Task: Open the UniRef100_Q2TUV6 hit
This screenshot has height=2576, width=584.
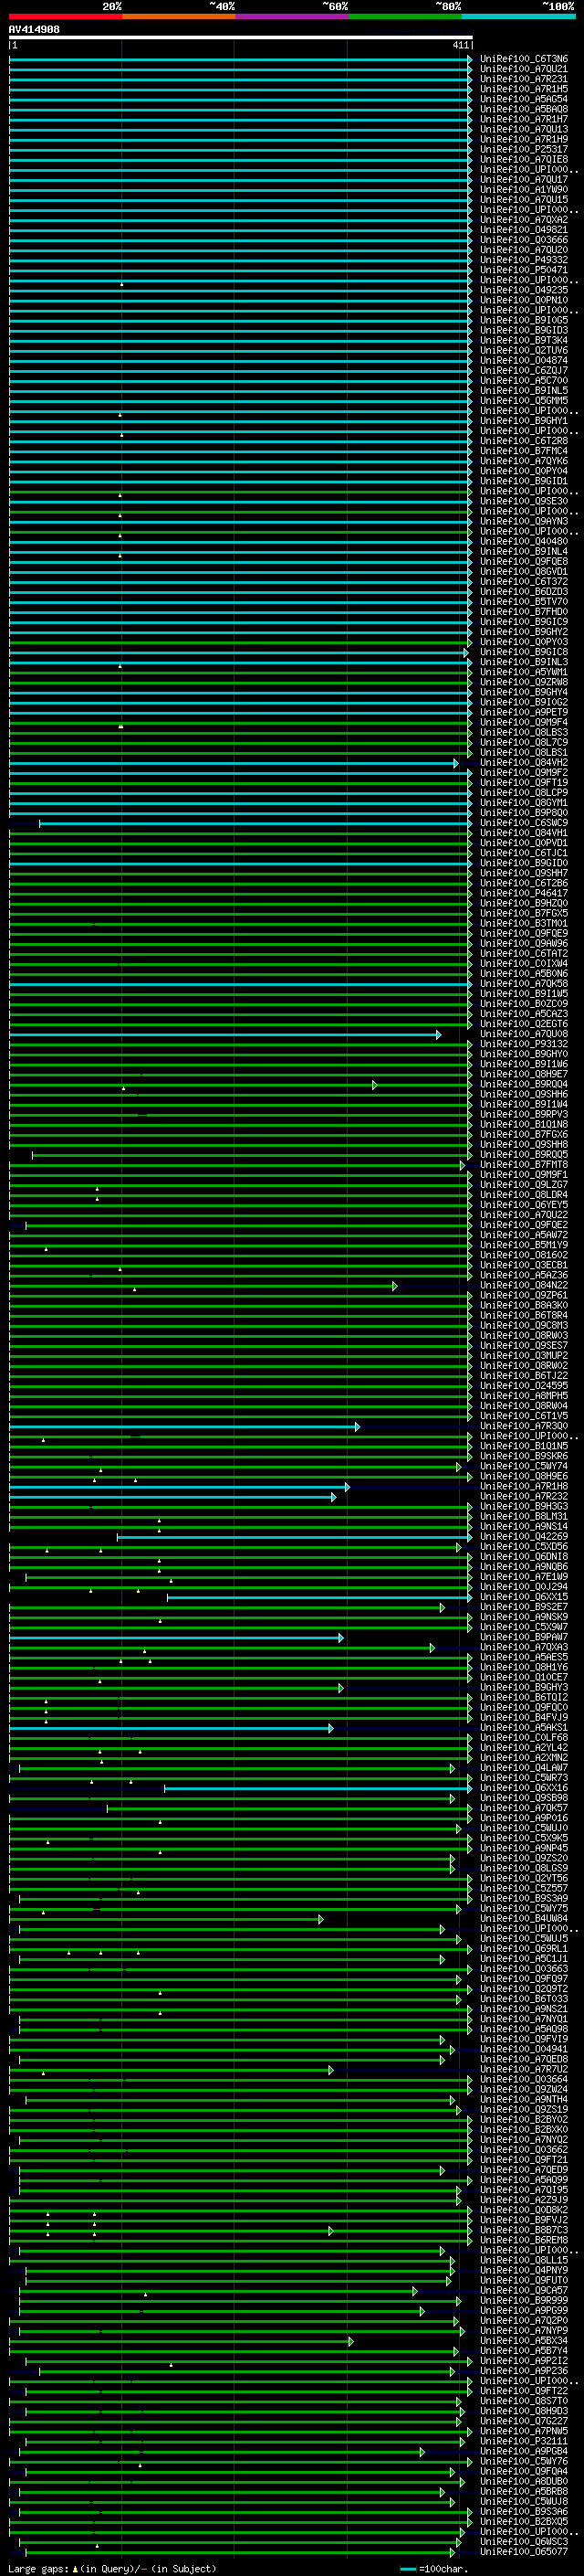Action: 524,350
